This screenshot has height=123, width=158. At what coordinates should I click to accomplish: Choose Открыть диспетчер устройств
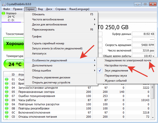tap(61, 82)
